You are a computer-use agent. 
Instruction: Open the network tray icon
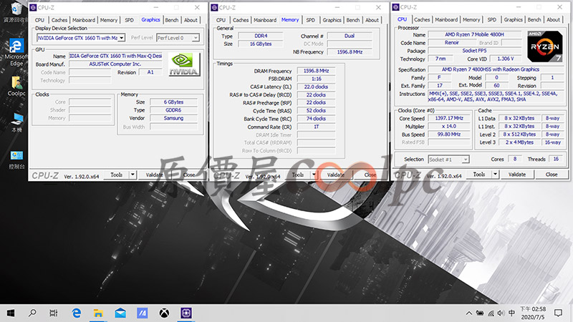[x=491, y=313]
